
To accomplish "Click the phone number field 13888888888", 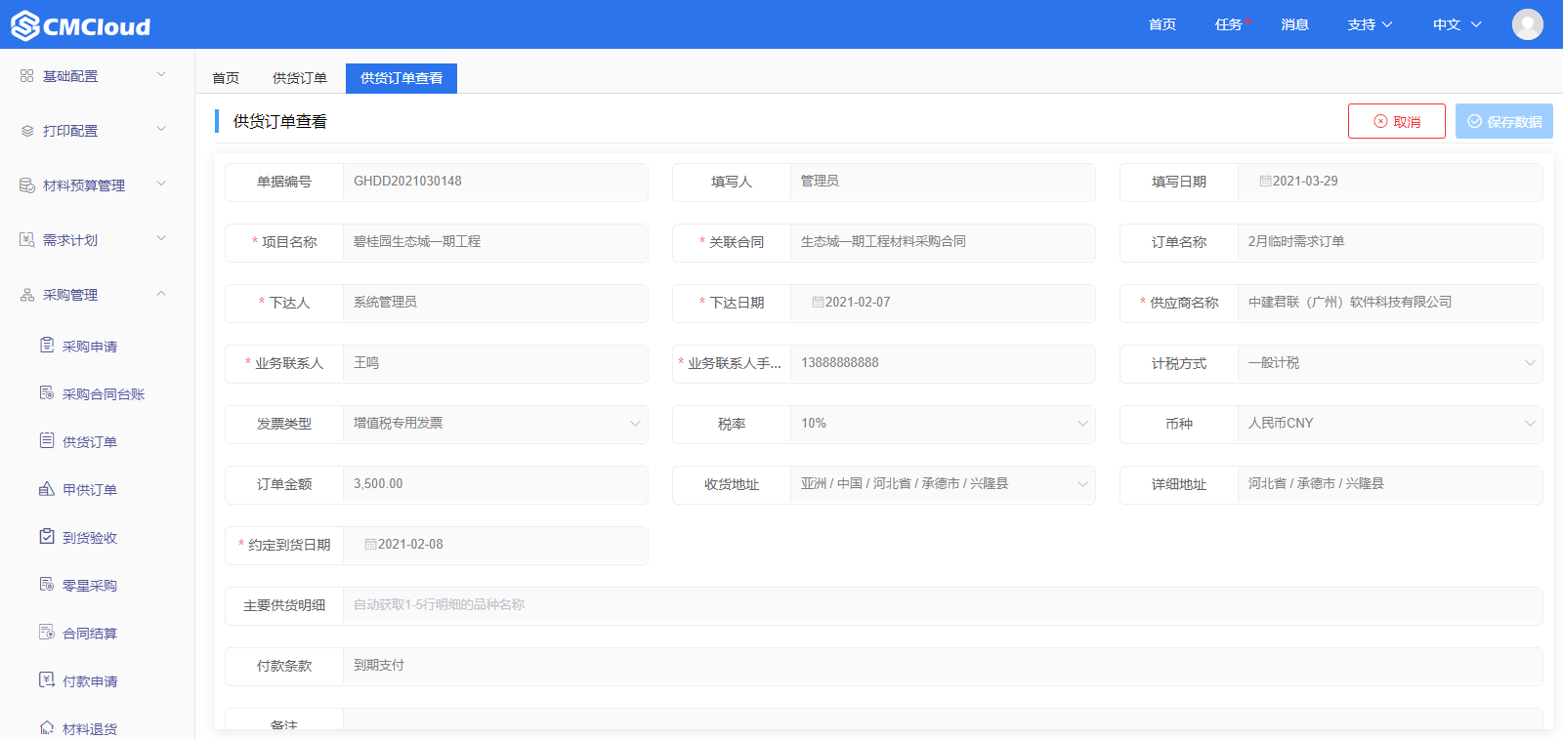I will (x=943, y=363).
